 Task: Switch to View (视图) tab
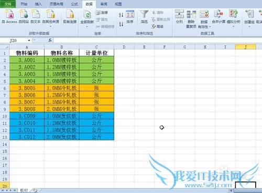(118, 4)
